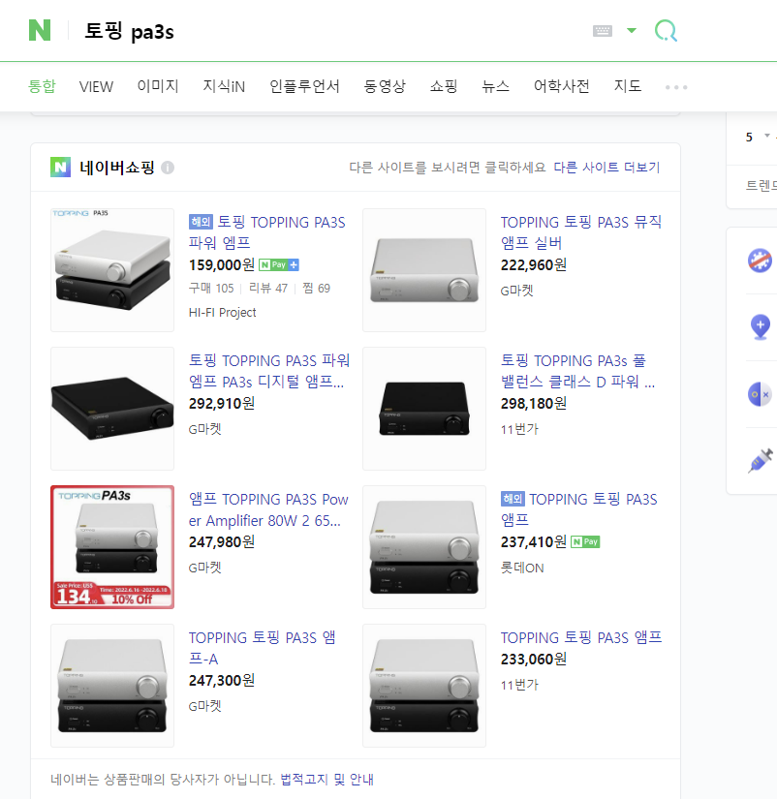Image resolution: width=777 pixels, height=799 pixels.
Task: Open thumbnail of 292,910원 black amp
Action: pyautogui.click(x=112, y=409)
